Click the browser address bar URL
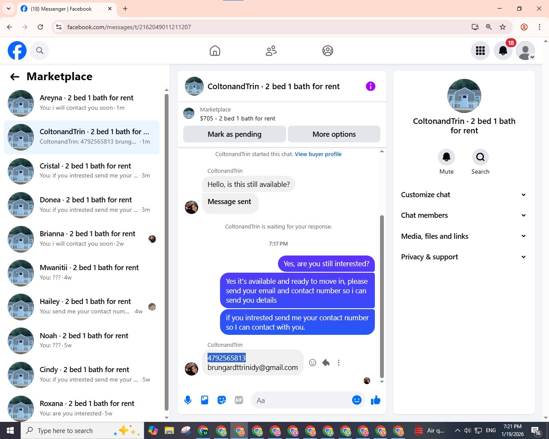The width and height of the screenshot is (549, 439). (129, 27)
